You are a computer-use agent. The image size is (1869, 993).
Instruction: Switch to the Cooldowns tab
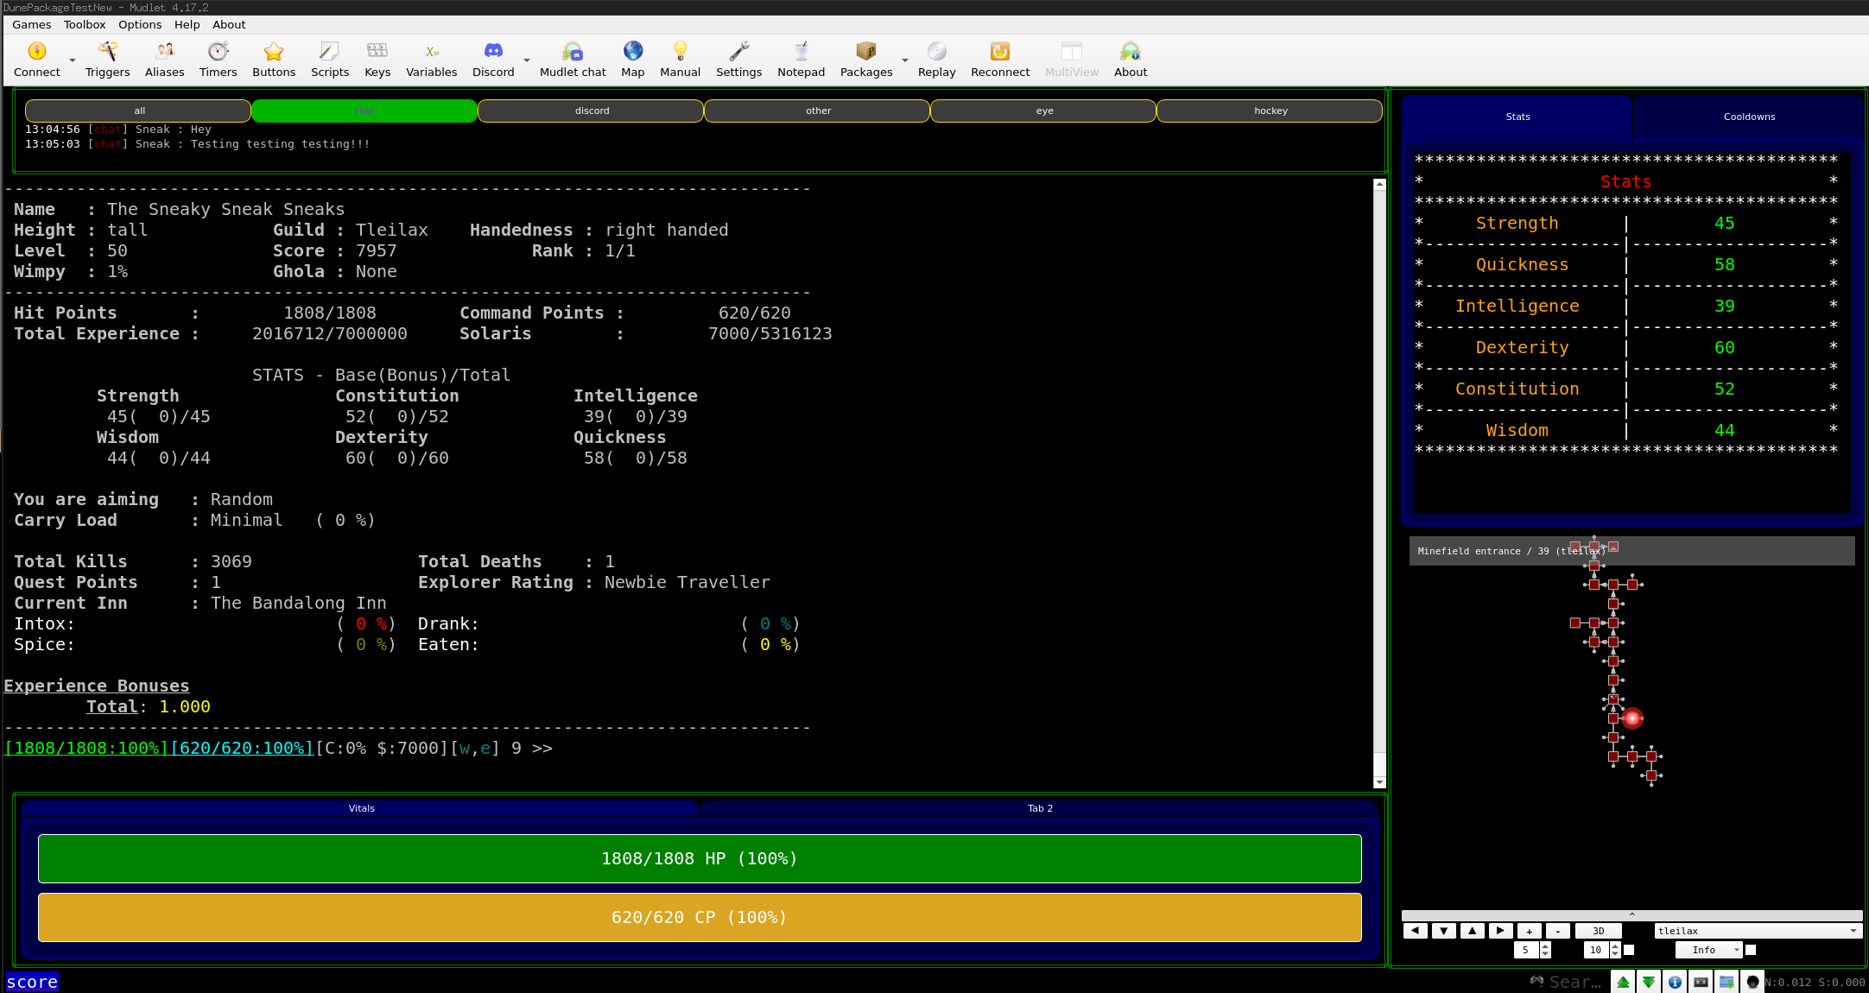point(1749,117)
